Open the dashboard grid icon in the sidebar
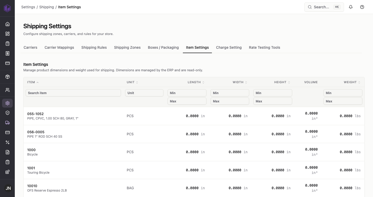The width and height of the screenshot is (373, 197). [8, 34]
